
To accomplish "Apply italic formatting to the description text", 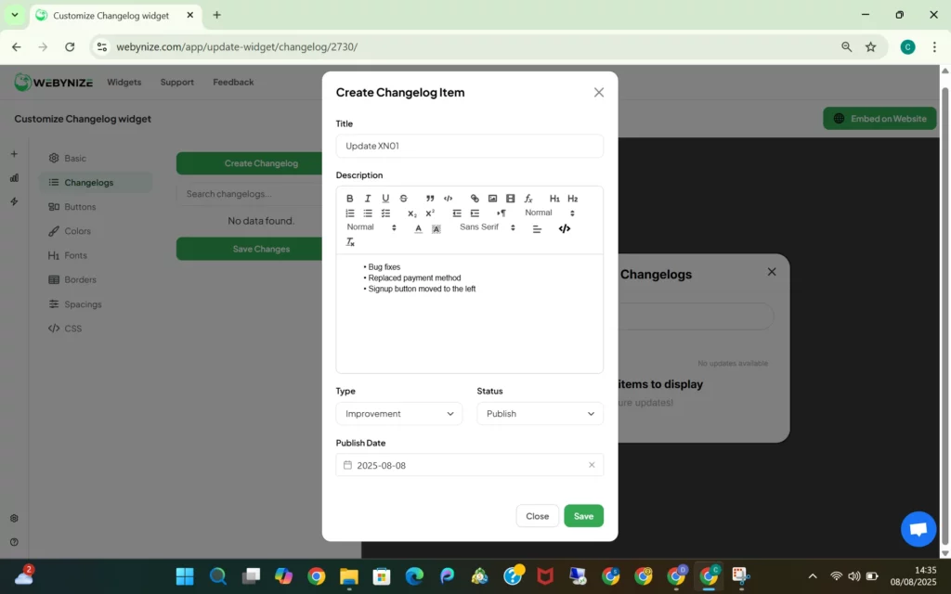I will [x=368, y=198].
